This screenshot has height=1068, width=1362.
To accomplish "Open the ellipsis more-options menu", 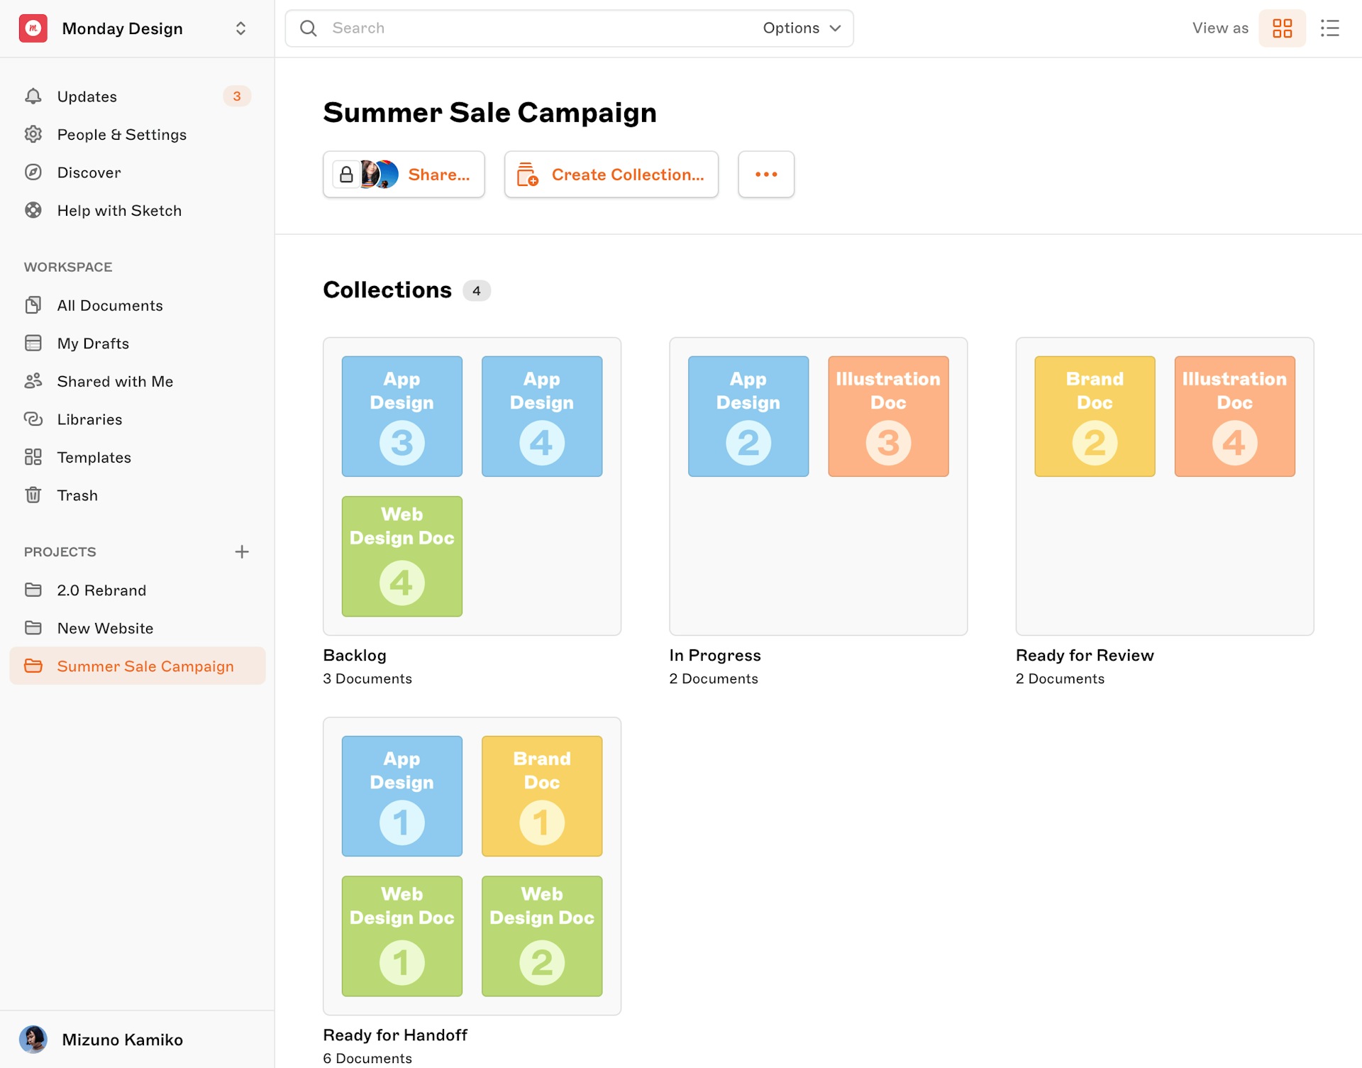I will [765, 174].
